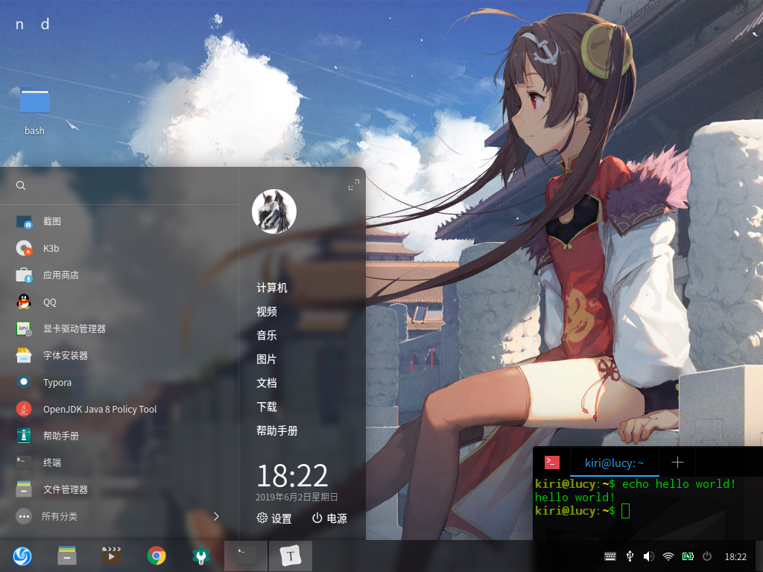Click the user avatar picture
The image size is (763, 572).
click(274, 212)
